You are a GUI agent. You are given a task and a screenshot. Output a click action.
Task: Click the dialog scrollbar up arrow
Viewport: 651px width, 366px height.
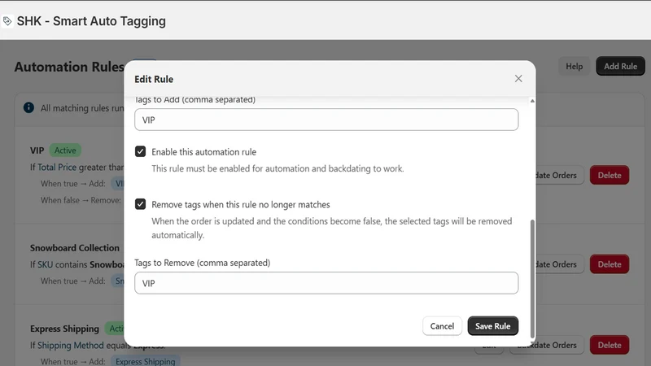tap(532, 101)
